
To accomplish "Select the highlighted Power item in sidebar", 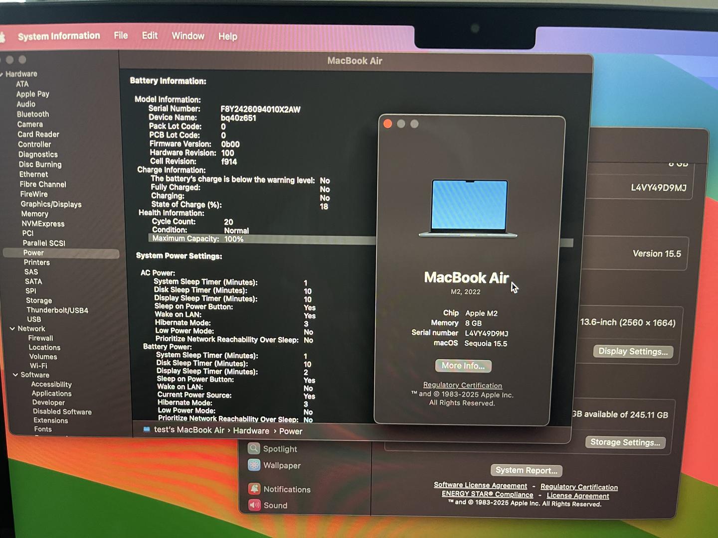I will click(61, 253).
